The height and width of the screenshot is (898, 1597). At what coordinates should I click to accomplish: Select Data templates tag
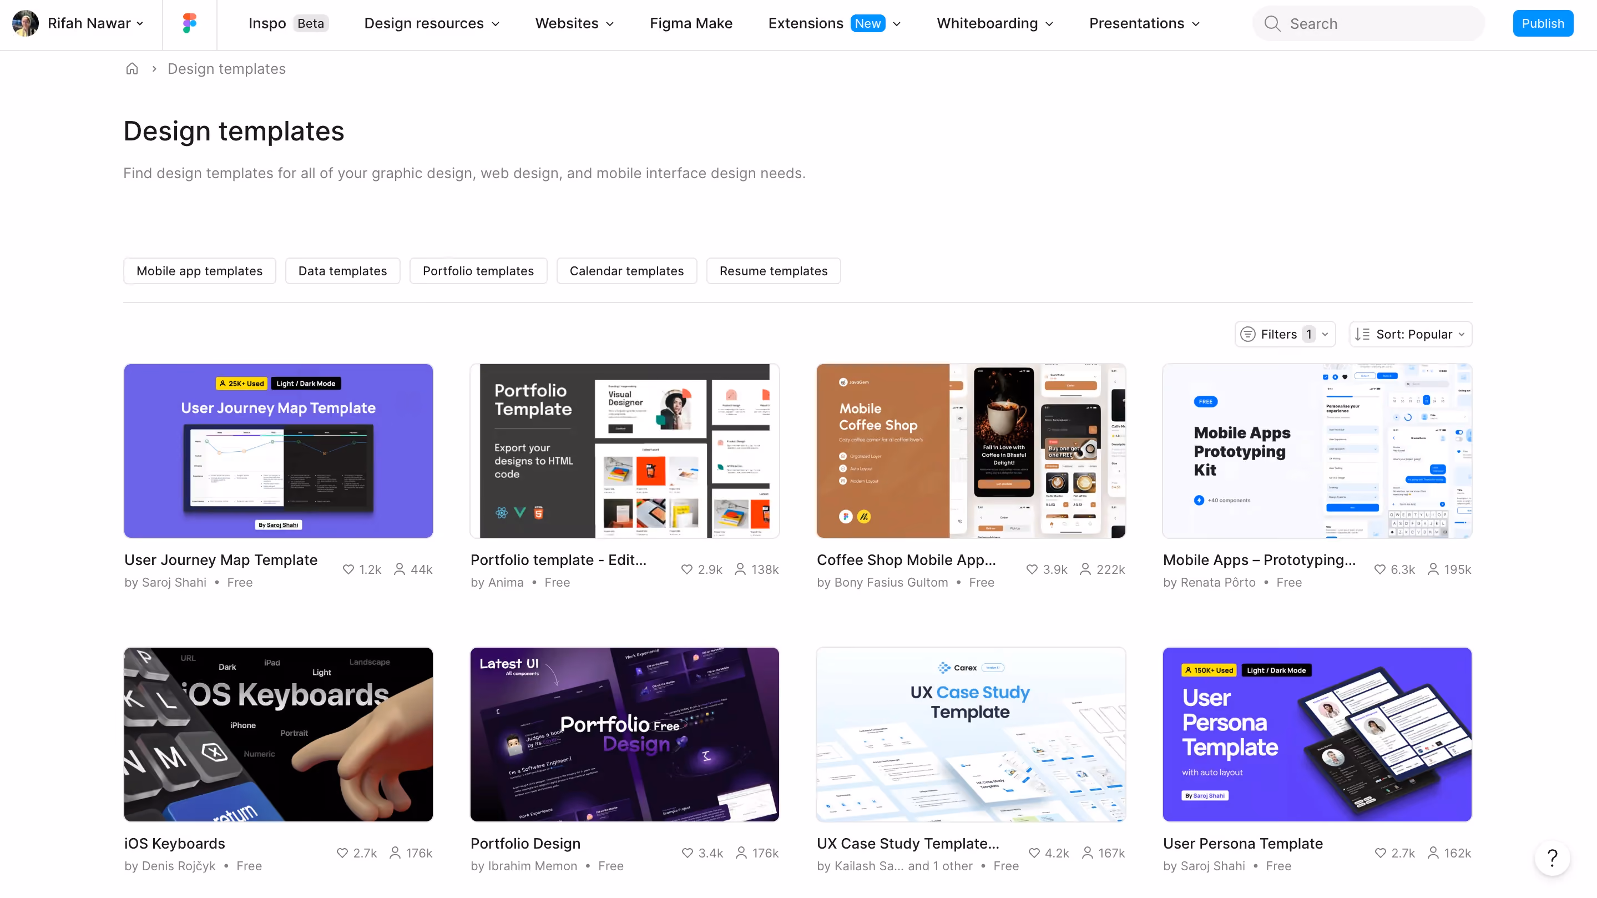[x=343, y=271]
